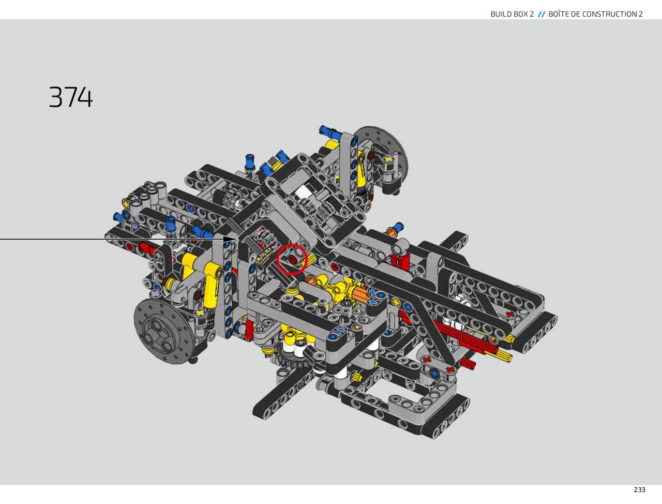Click the BUILD BOX 2 header text

click(512, 14)
